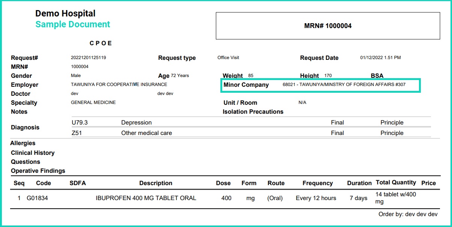Select the Sample Document subtitle
Image resolution: width=452 pixels, height=227 pixels.
click(x=72, y=24)
